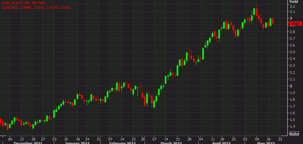Click the last red candle on the chart
The width and height of the screenshot is (303, 144).
tap(273, 21)
